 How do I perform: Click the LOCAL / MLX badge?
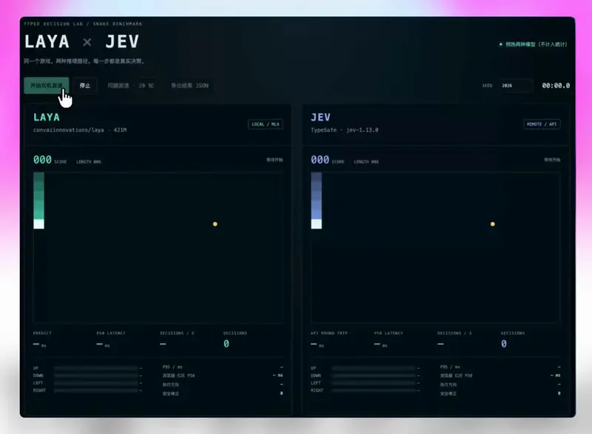tap(266, 124)
